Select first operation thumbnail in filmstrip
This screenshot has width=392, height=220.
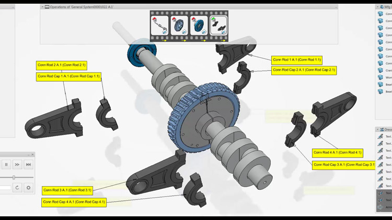pyautogui.click(x=160, y=26)
